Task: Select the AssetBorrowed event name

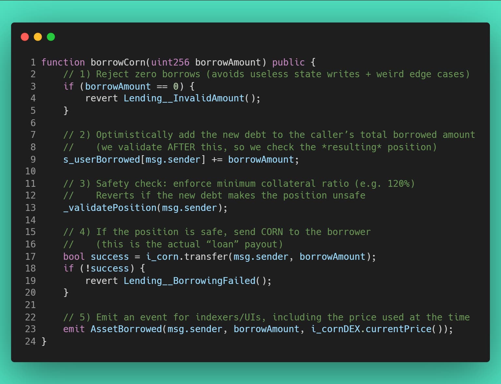Action: click(126, 329)
